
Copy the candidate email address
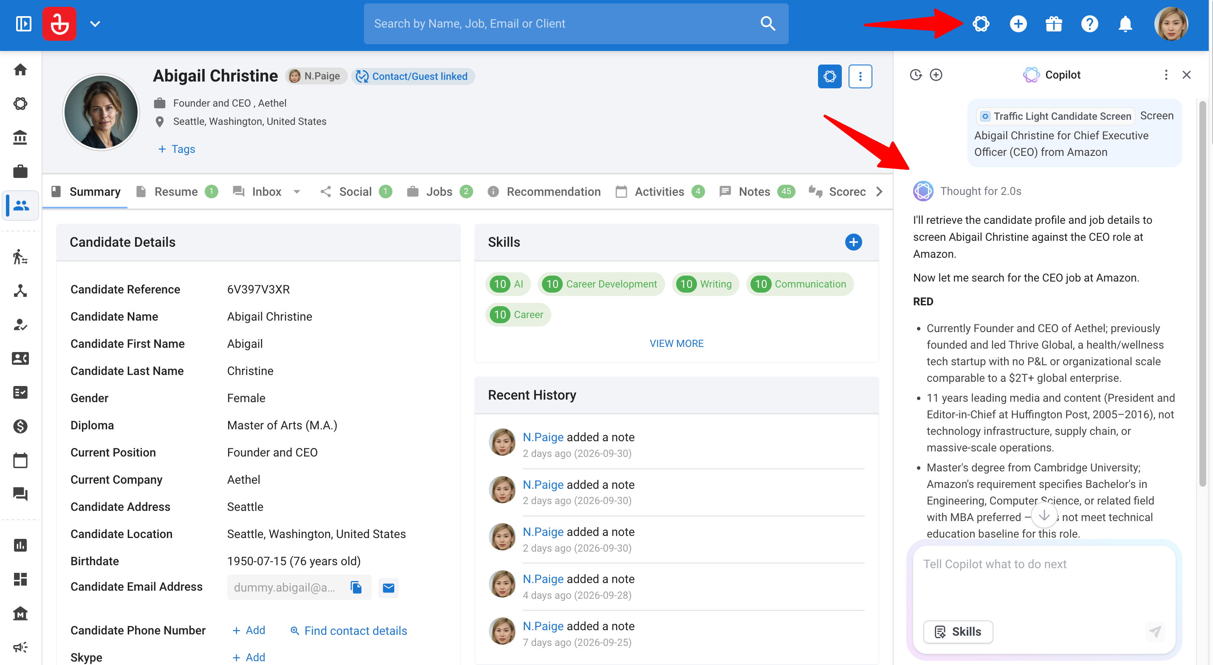[356, 587]
